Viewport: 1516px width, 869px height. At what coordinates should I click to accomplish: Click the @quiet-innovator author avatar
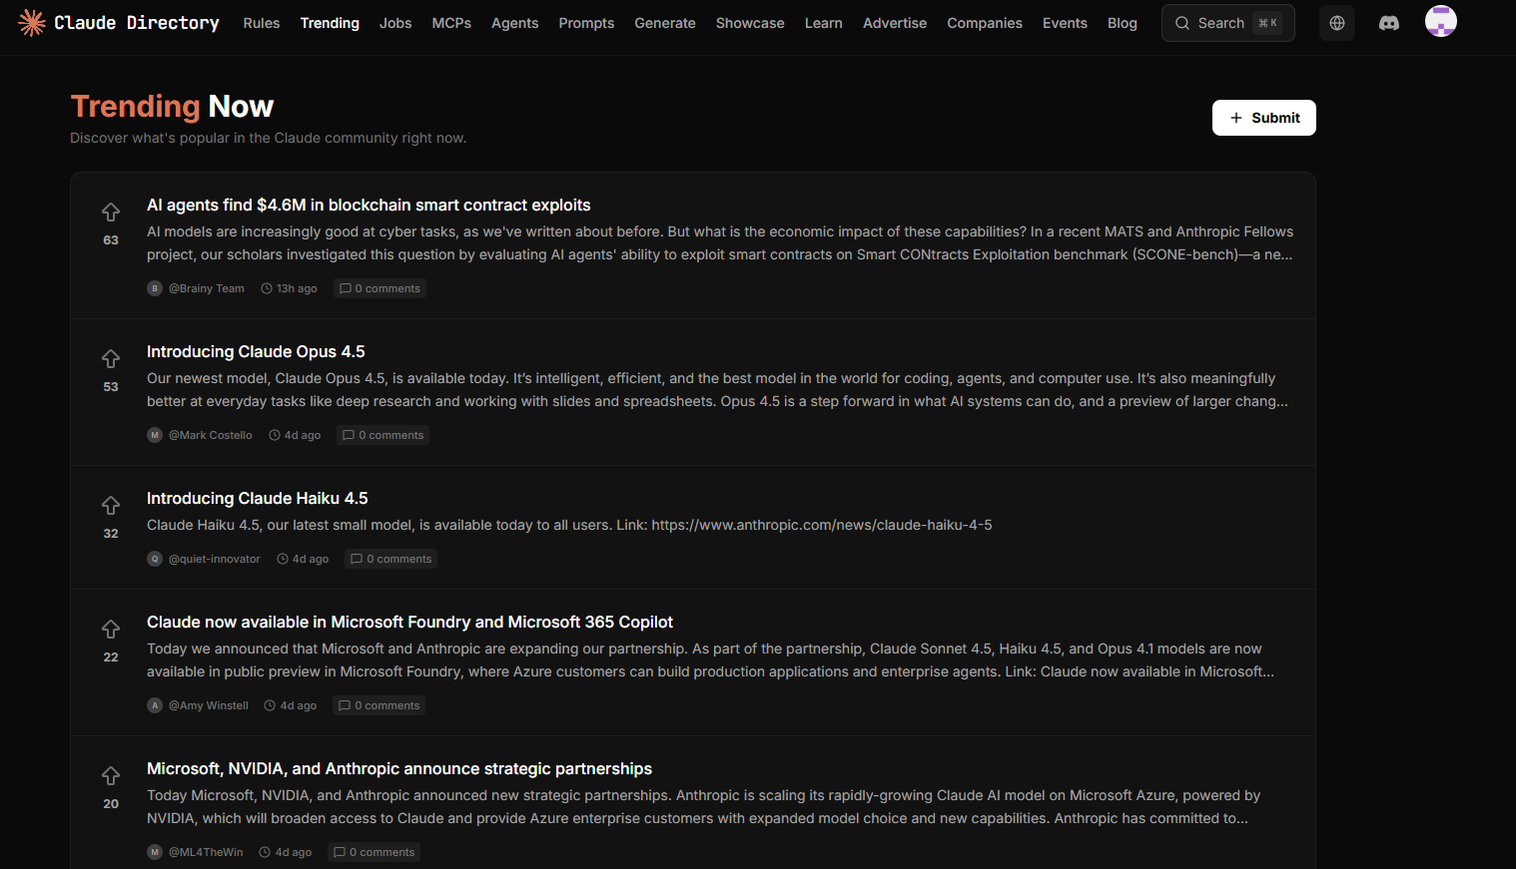[155, 559]
